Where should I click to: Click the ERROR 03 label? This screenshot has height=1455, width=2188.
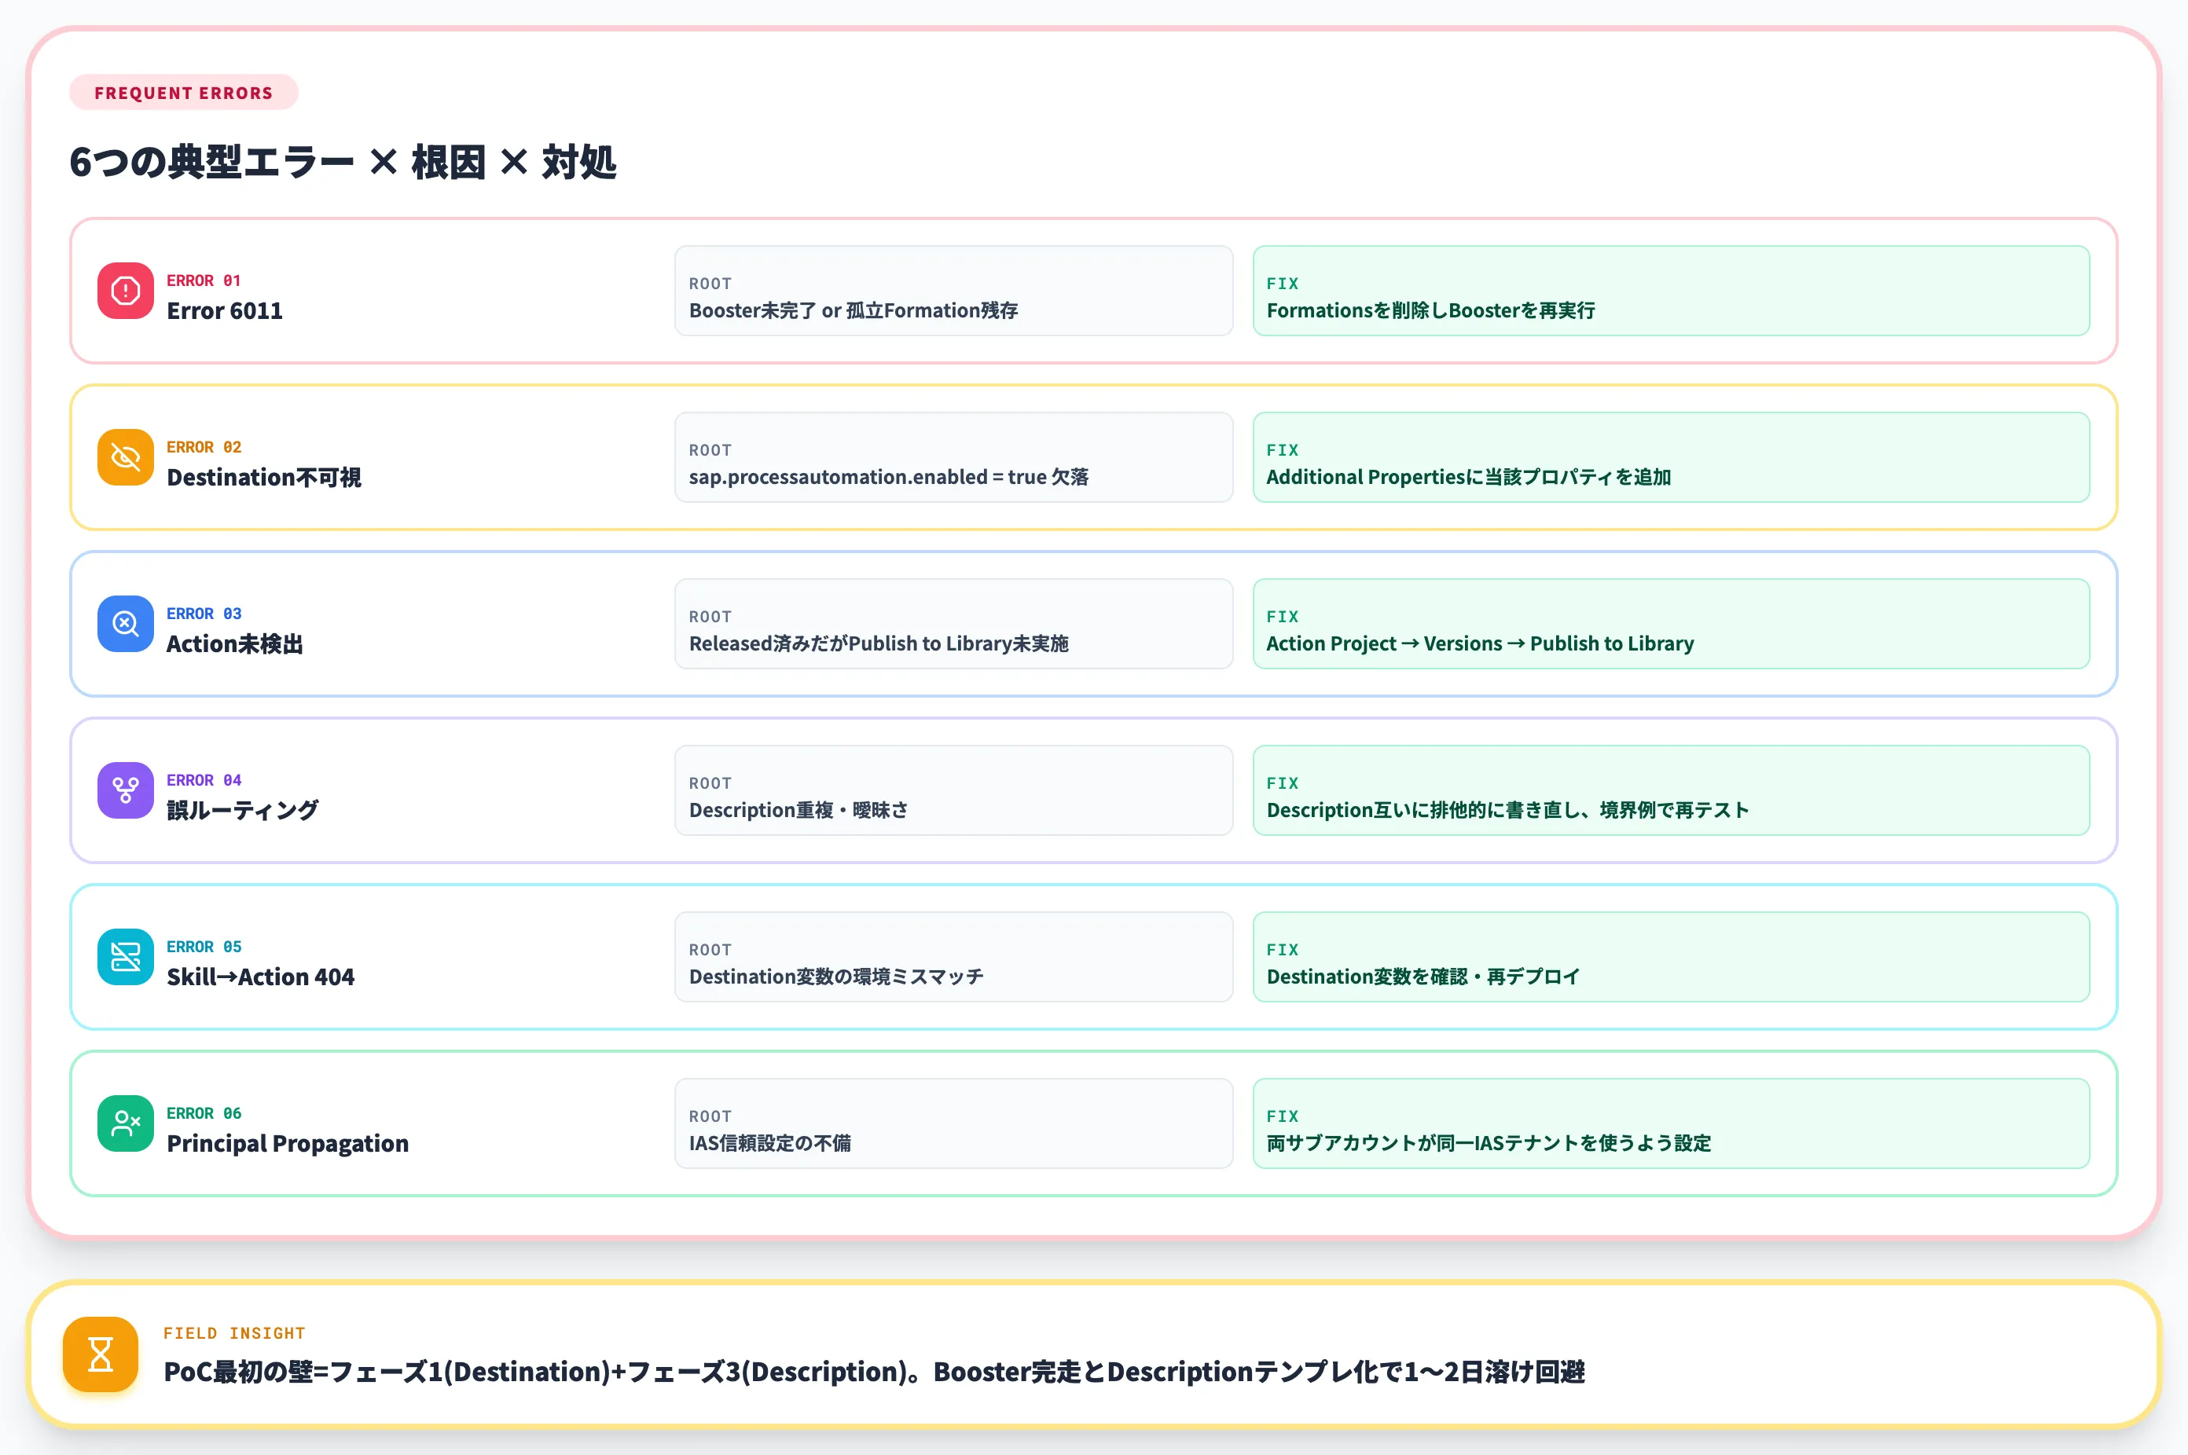click(204, 614)
